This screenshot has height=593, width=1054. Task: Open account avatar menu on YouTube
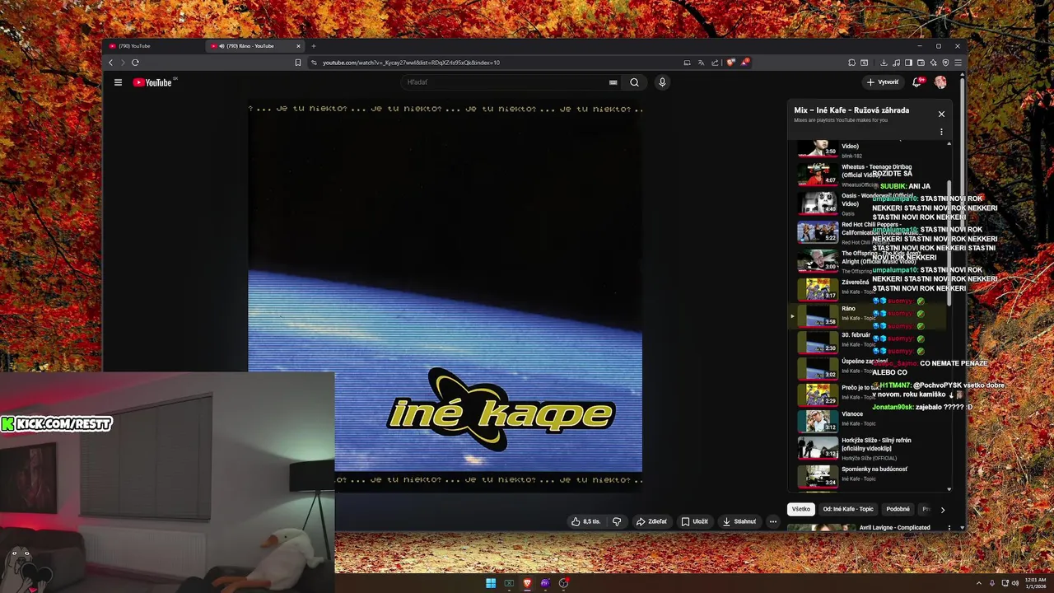(940, 82)
